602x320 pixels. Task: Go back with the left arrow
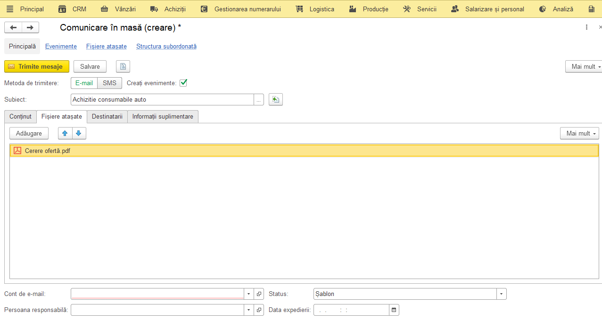[x=13, y=28]
